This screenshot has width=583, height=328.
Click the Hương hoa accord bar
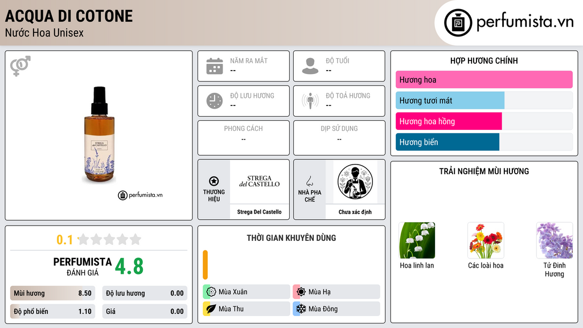484,80
